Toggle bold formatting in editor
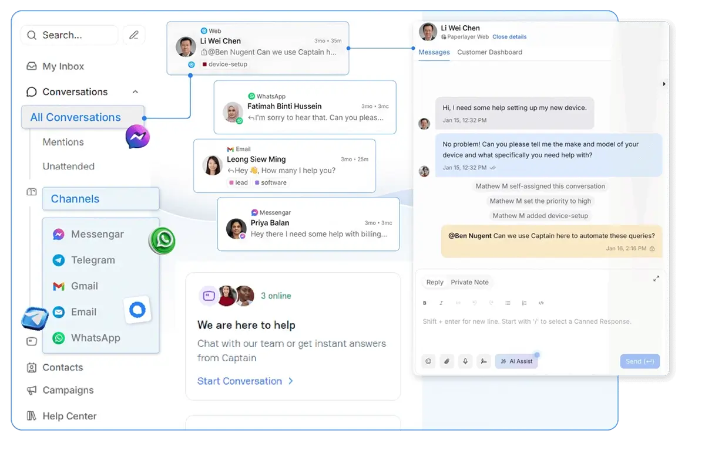 425,303
